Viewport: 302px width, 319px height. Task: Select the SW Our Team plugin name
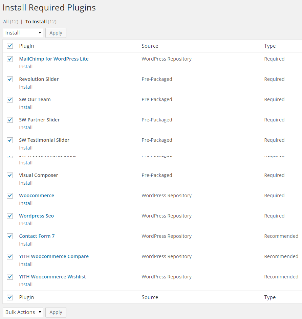click(x=35, y=99)
